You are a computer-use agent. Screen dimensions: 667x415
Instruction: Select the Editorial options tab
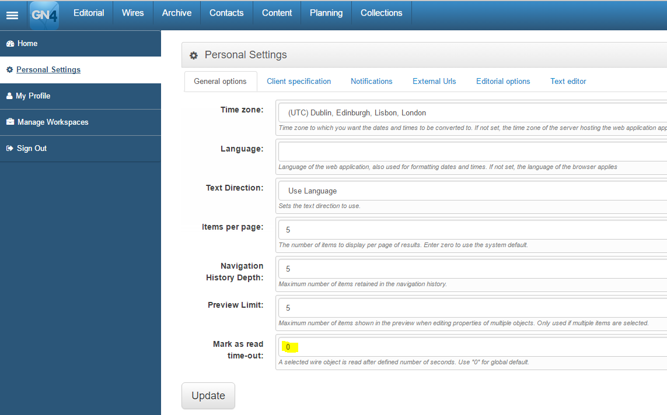(503, 81)
